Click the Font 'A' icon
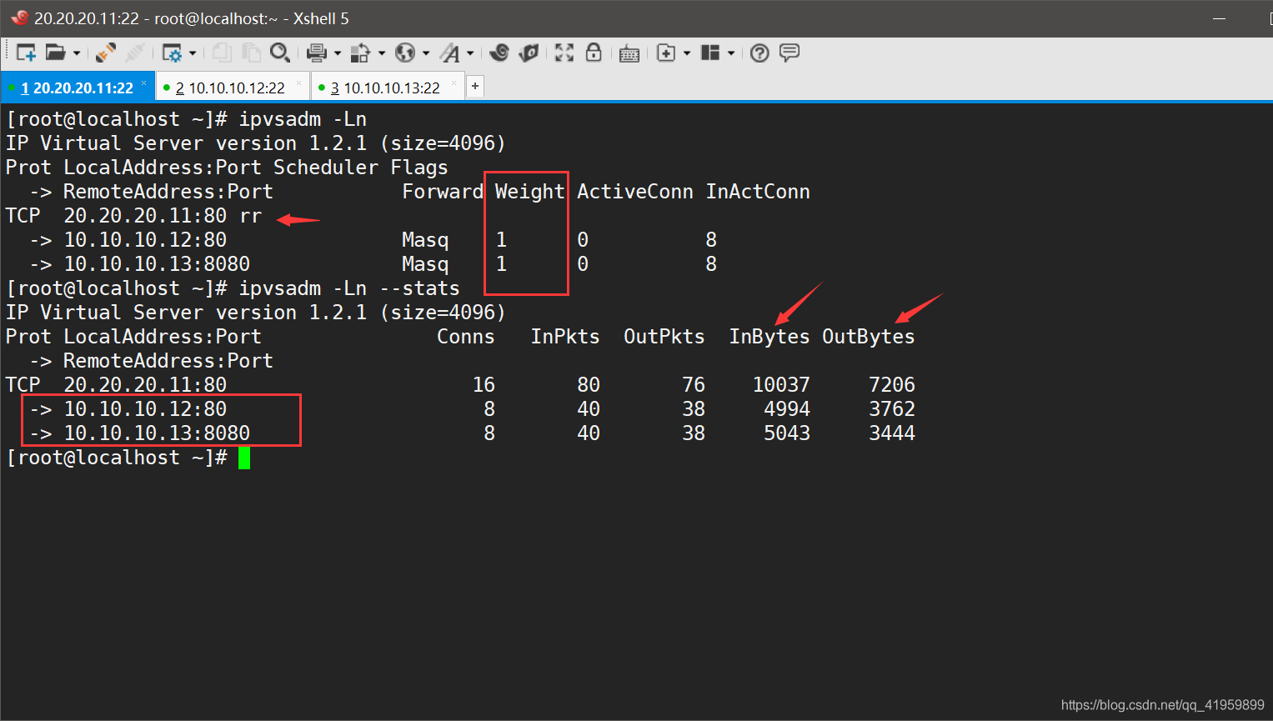The image size is (1273, 721). pos(450,53)
